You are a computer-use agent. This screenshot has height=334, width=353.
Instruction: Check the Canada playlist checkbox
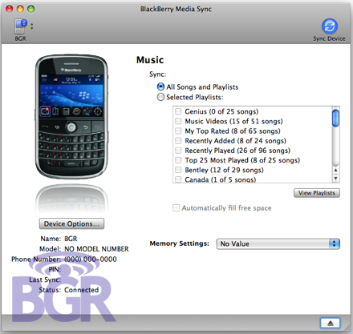[178, 179]
